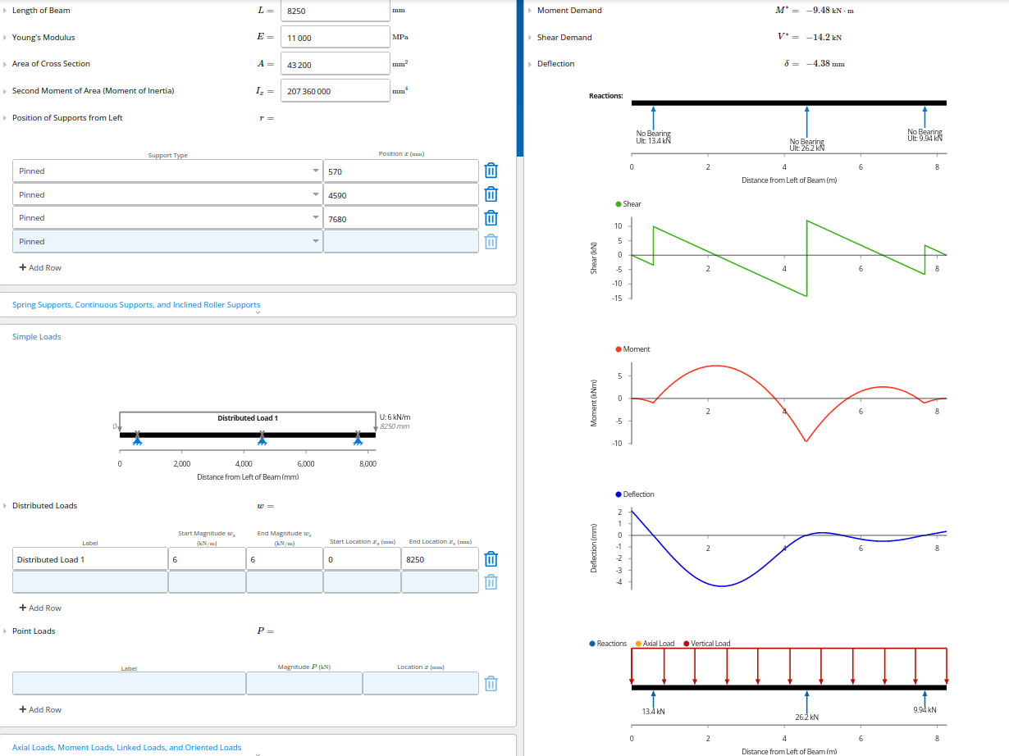Click the Length of Beam input field

coord(335,11)
